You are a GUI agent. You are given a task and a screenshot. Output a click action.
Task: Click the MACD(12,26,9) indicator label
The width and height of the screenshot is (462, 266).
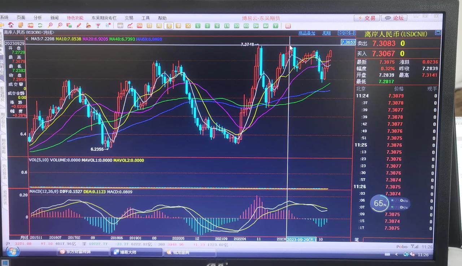(44, 192)
